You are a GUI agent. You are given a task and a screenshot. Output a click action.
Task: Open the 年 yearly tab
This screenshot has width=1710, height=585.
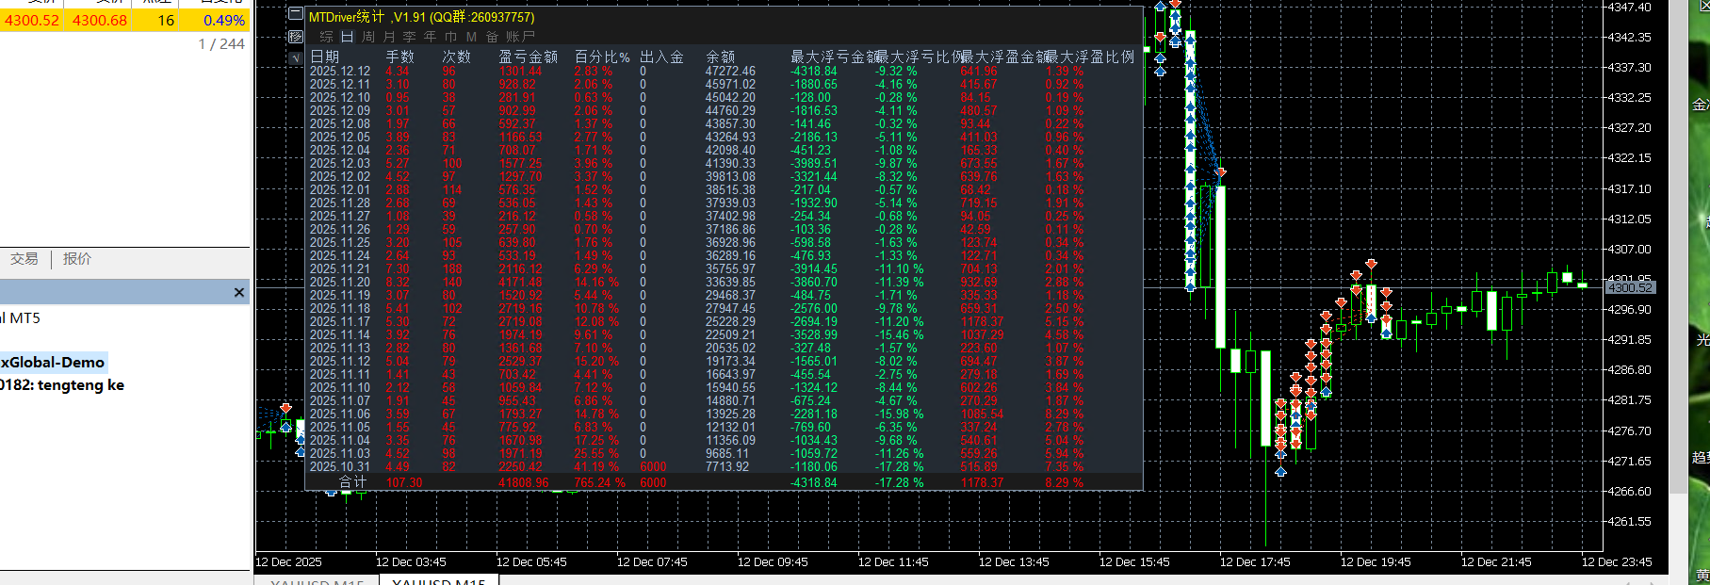pyautogui.click(x=430, y=37)
